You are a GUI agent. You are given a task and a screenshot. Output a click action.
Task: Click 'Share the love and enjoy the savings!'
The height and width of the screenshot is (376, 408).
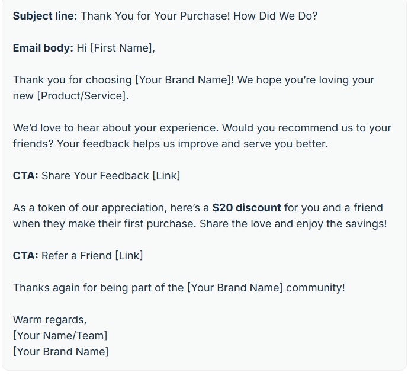(293, 224)
